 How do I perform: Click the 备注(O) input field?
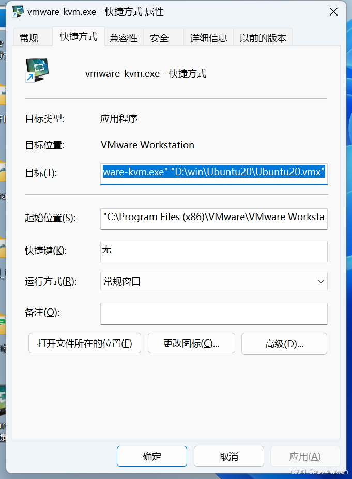(214, 314)
